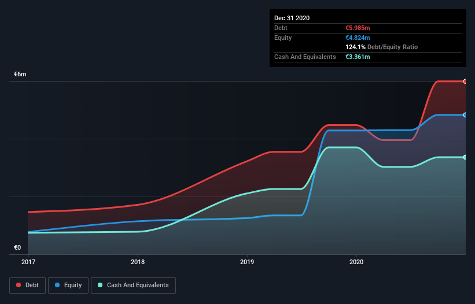Click the €4.824m equity value
This screenshot has width=475, height=304.
click(358, 38)
